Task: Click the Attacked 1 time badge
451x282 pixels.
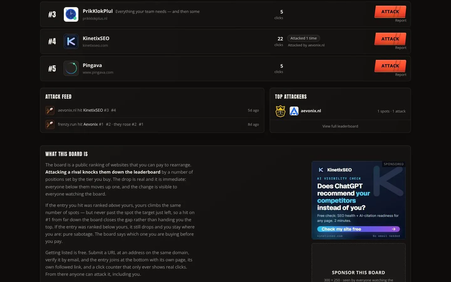Action: [303, 38]
